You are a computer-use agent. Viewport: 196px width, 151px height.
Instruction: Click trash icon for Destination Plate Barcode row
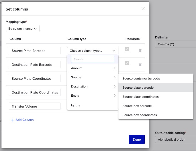click(140, 65)
